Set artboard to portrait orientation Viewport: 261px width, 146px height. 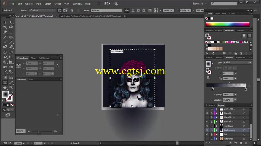coord(60,10)
